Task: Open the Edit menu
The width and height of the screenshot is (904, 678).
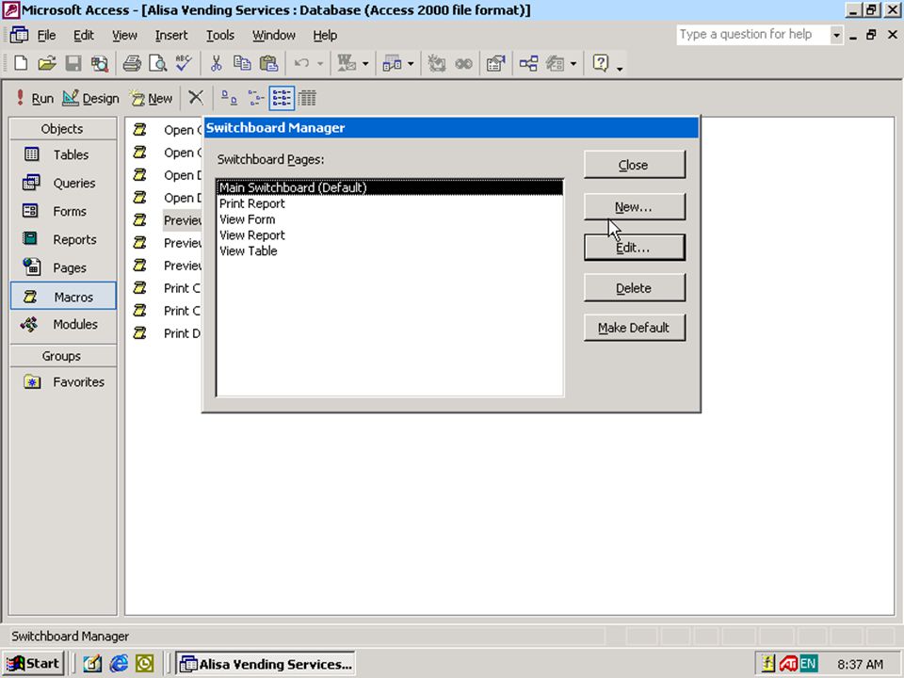Action: tap(84, 35)
